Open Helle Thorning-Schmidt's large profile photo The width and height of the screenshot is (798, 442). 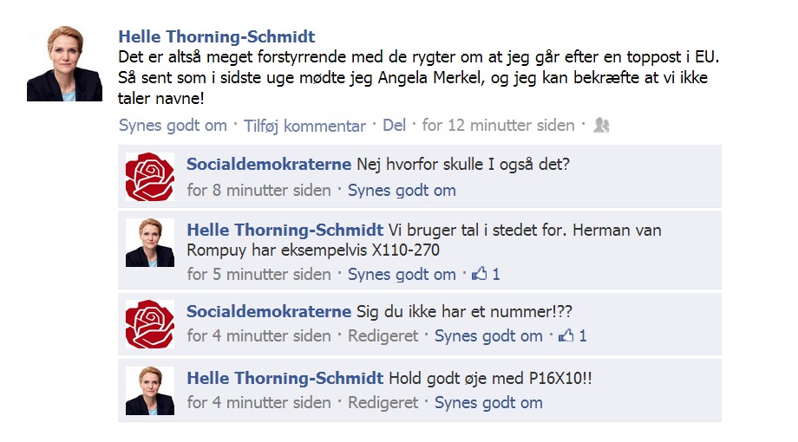[x=65, y=63]
